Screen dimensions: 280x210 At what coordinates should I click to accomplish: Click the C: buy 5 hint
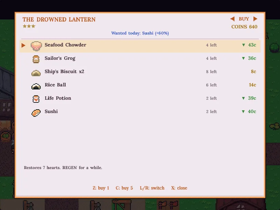tap(124, 188)
